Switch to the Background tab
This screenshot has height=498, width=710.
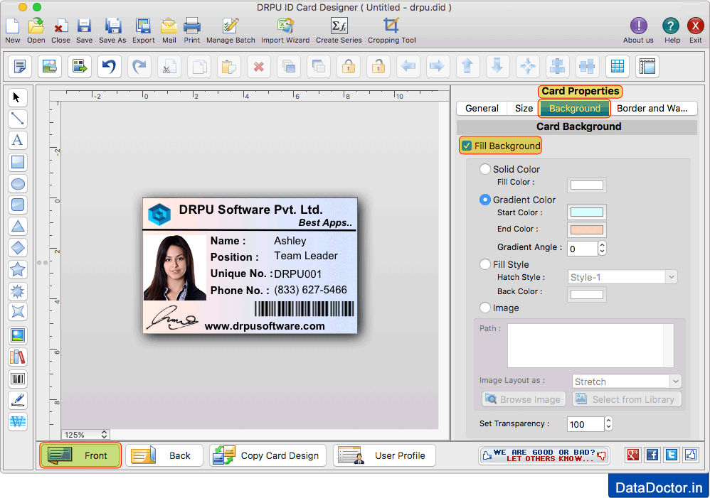click(575, 108)
